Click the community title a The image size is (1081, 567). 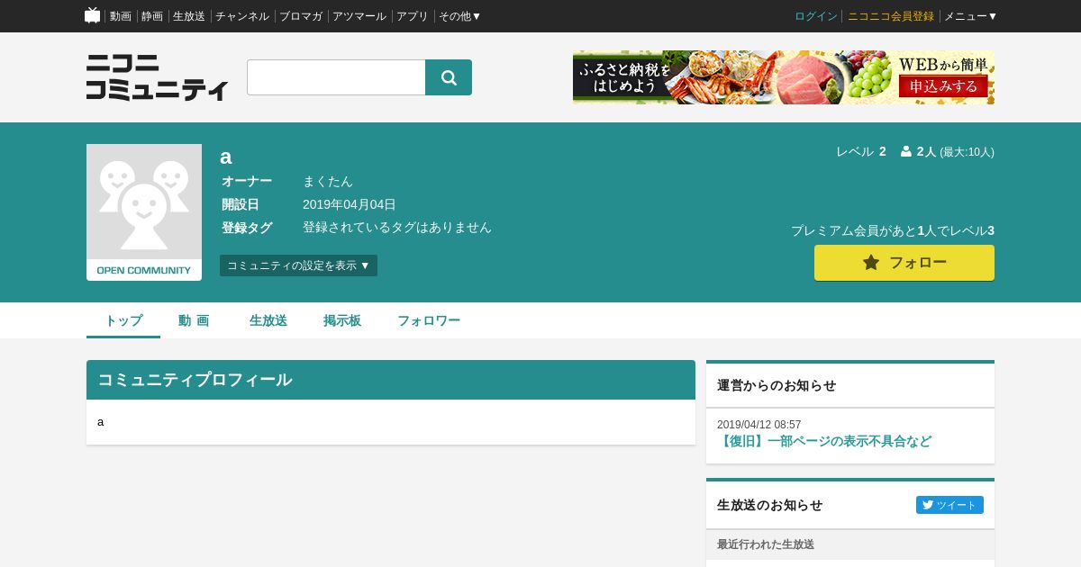pos(226,157)
